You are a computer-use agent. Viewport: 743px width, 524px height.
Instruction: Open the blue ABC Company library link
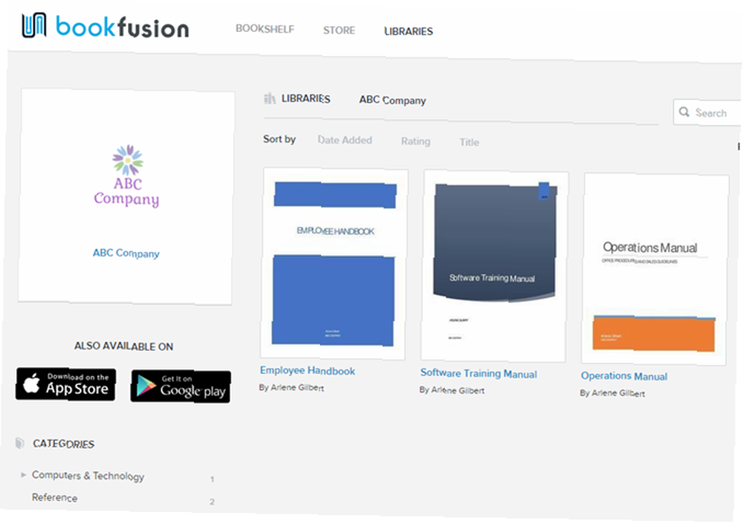point(126,253)
